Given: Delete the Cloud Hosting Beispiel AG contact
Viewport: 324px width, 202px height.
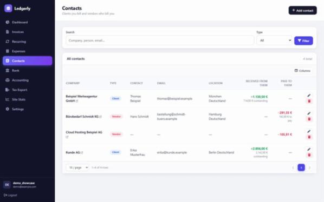Looking at the screenshot, I should [309, 137].
